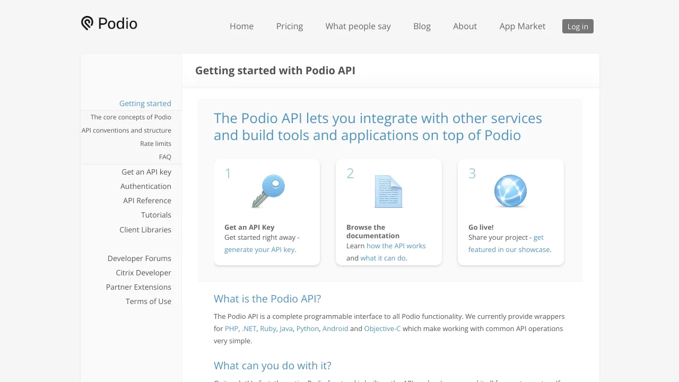Click the Getting started with Podio API heading
The image size is (679, 382).
coord(275,71)
